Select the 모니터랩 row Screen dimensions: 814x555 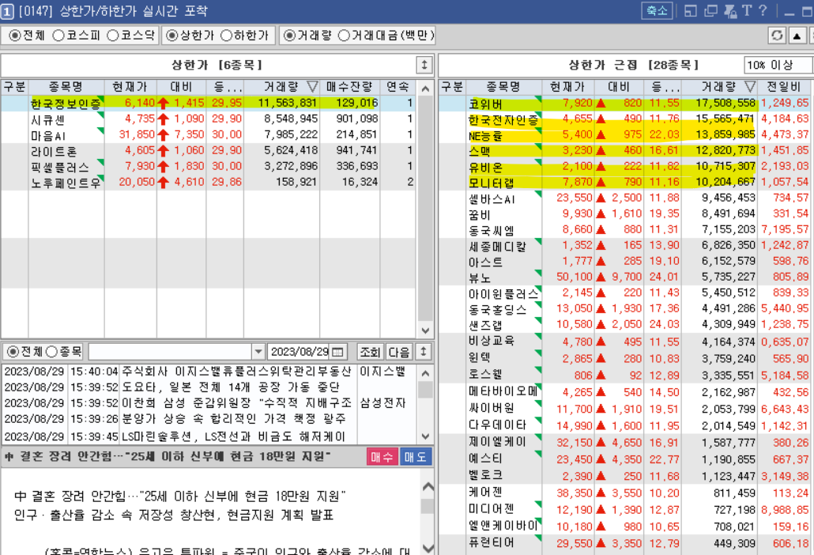626,182
